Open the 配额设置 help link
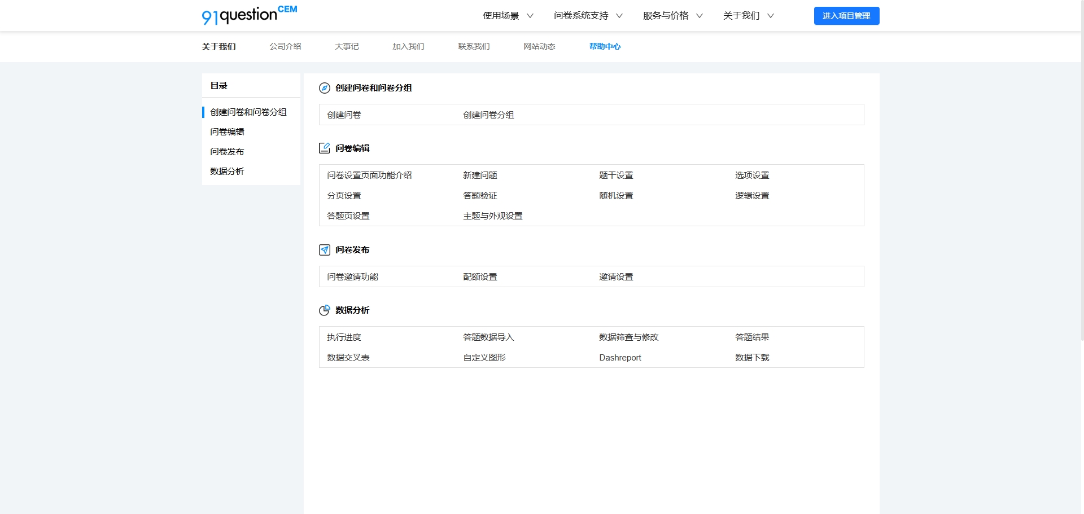Screen dimensions: 1084x514 (x=480, y=277)
